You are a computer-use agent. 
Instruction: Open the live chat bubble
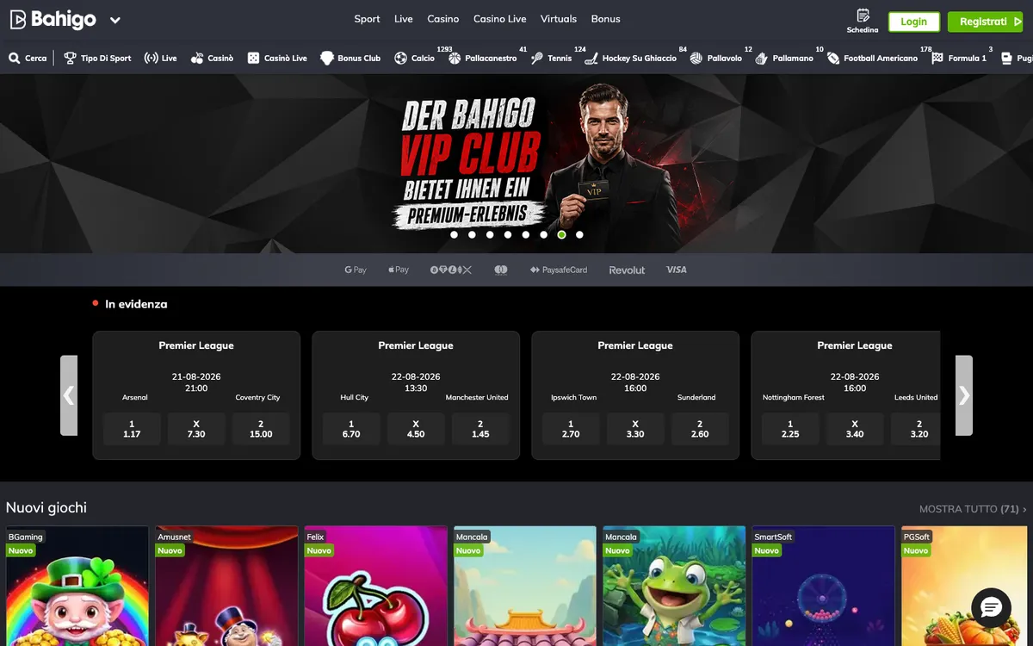coord(991,608)
